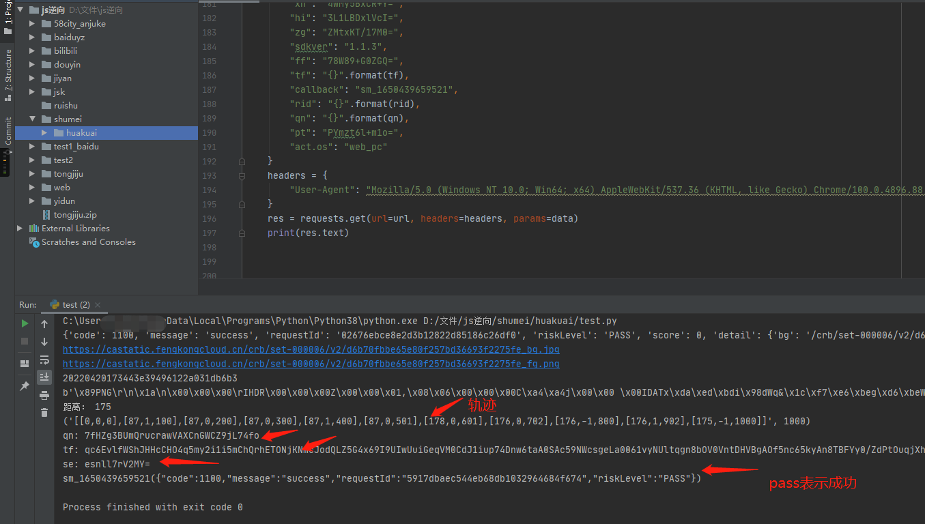The image size is (925, 524).
Task: Fold the closing brace at line 195
Action: pos(242,205)
